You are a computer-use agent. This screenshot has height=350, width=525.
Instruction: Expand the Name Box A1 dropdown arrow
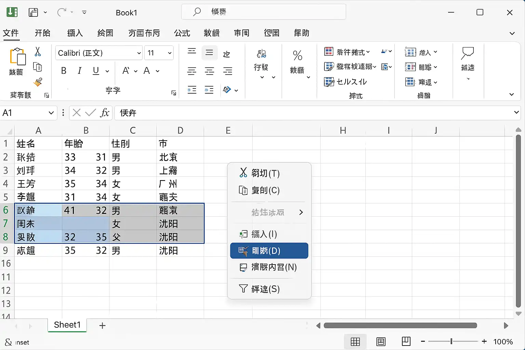coord(51,113)
